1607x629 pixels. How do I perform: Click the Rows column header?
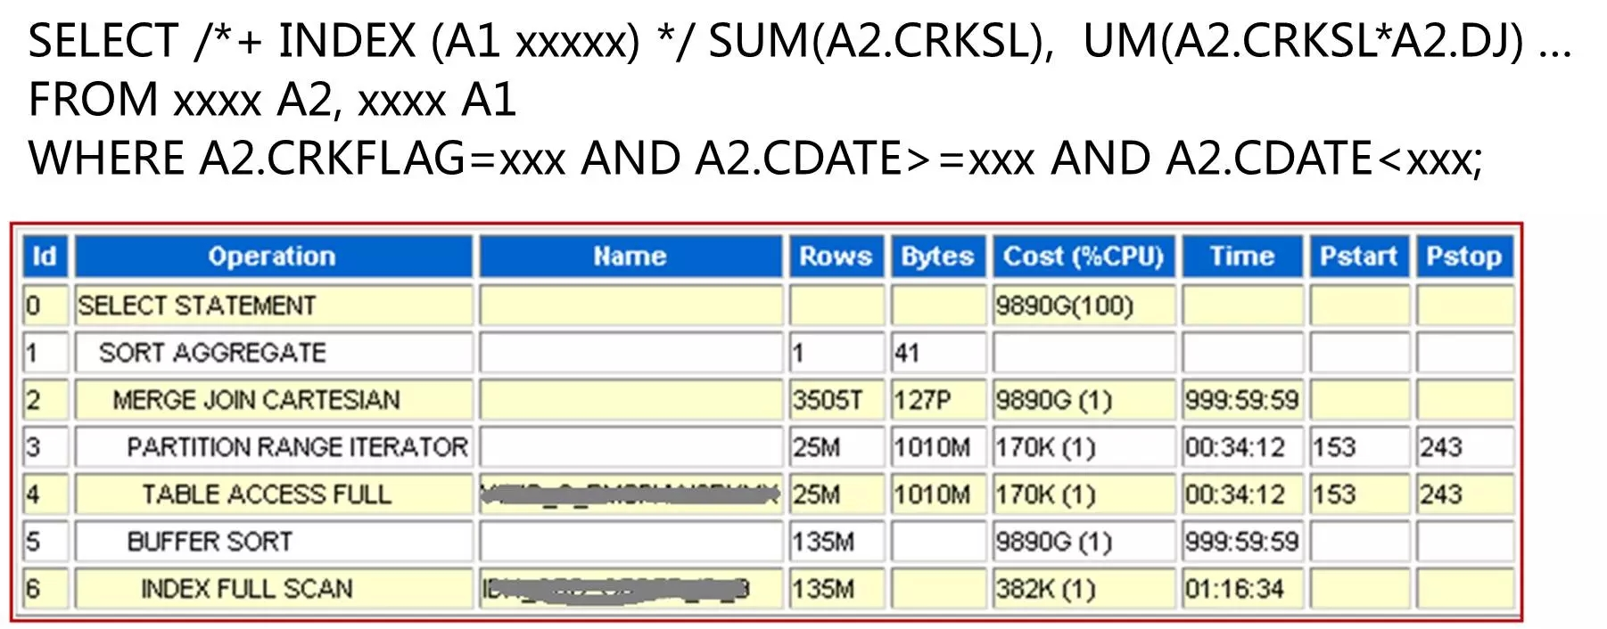pos(836,257)
